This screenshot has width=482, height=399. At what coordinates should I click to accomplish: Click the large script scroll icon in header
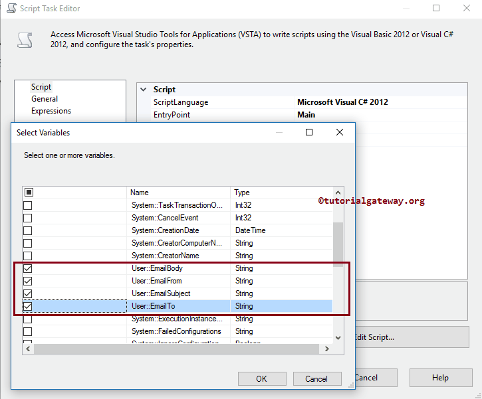coord(25,40)
